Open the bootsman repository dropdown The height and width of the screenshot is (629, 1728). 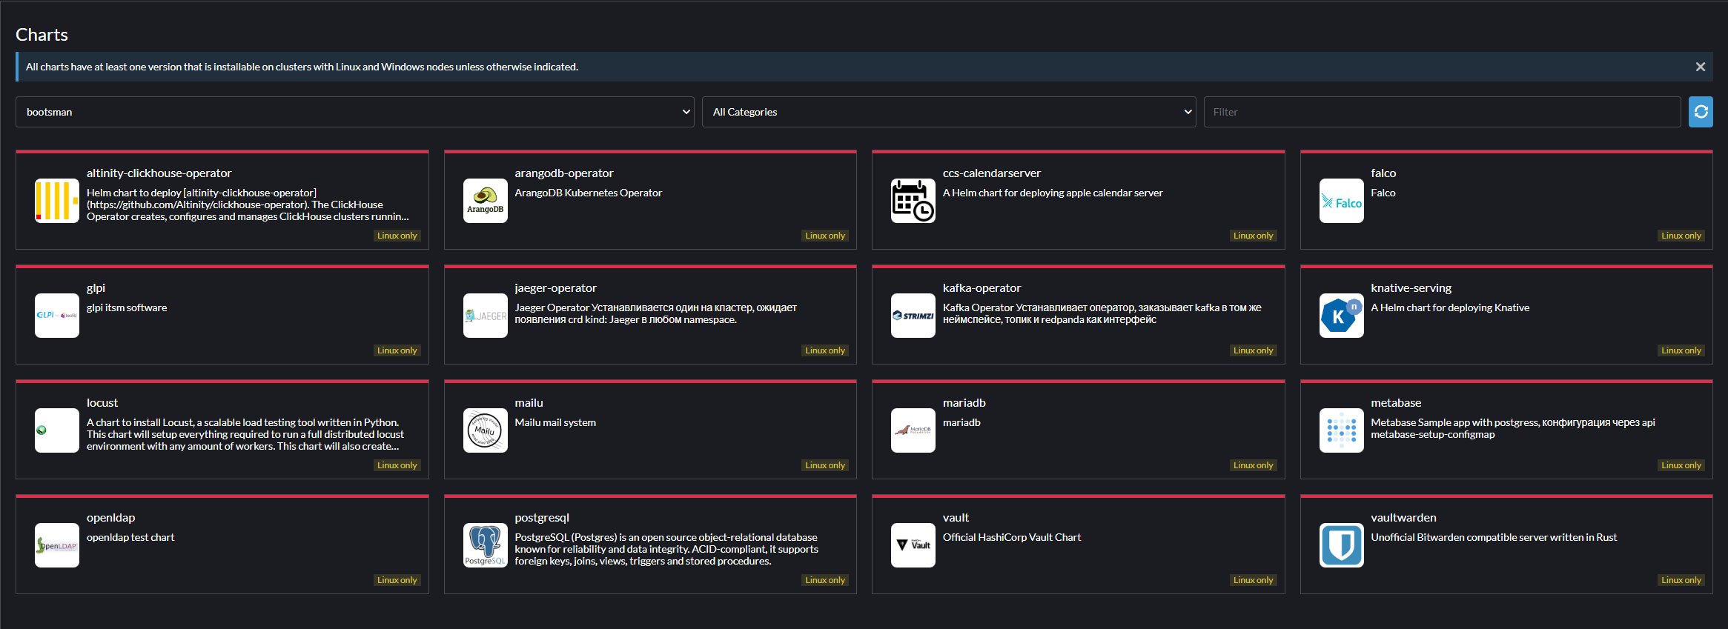[x=354, y=112]
